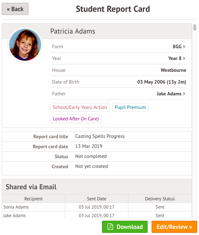
Task: Go back using the Back button
Action: pyautogui.click(x=15, y=9)
